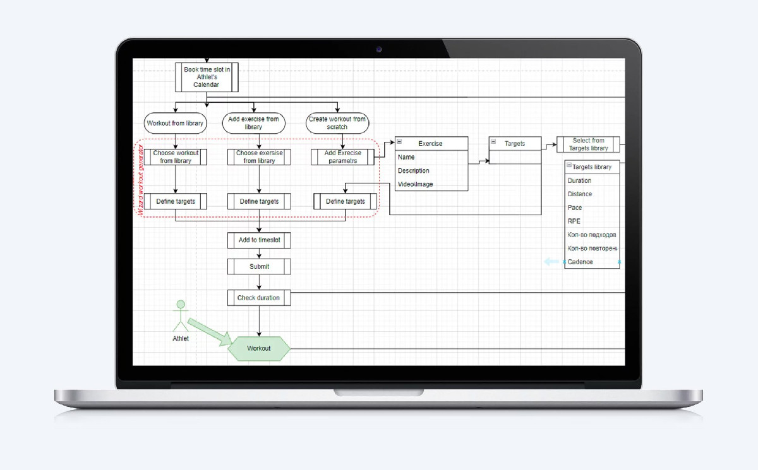
Task: Select Define targets box below Choose workout
Action: 176,201
